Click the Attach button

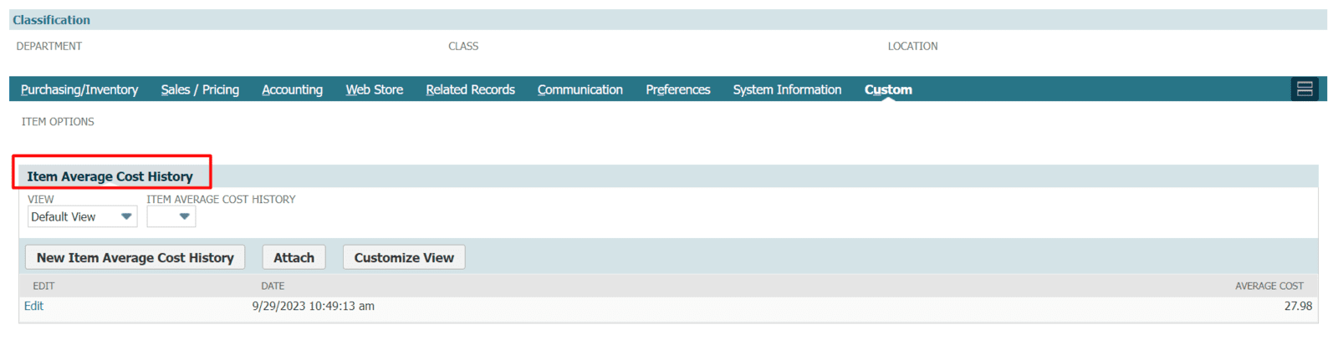(294, 257)
